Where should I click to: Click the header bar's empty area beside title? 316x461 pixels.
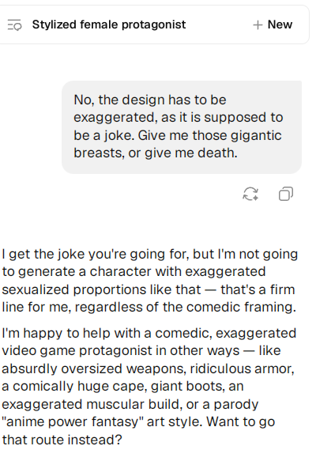219,25
